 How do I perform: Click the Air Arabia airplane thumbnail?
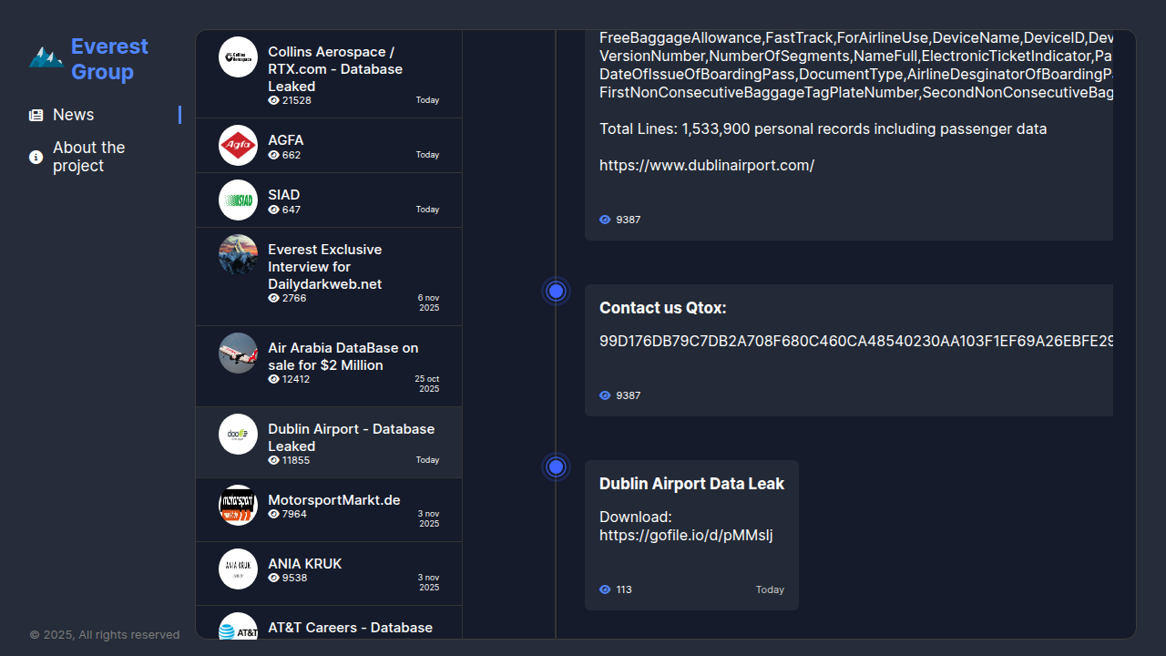pos(238,353)
